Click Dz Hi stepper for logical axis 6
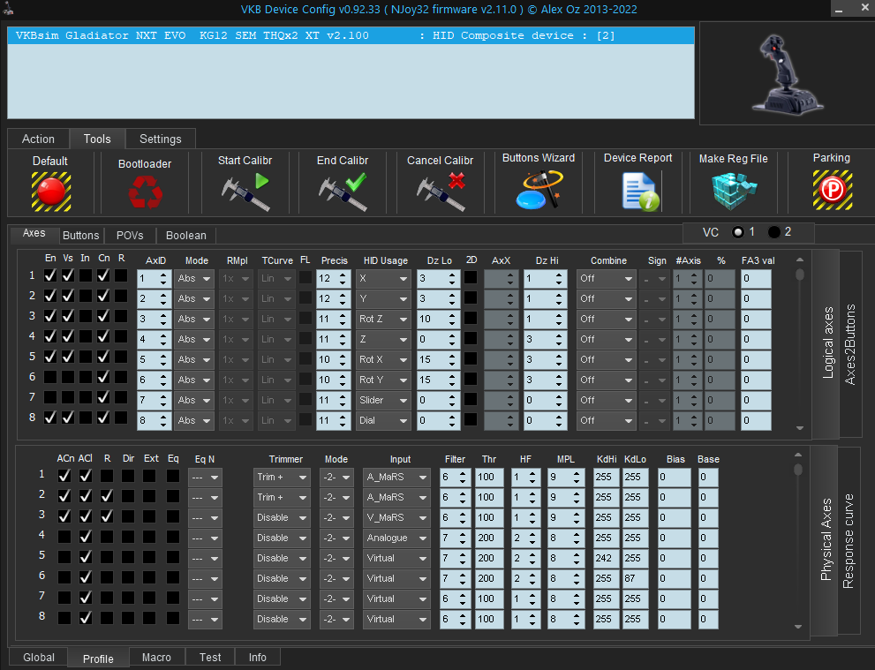 point(559,380)
